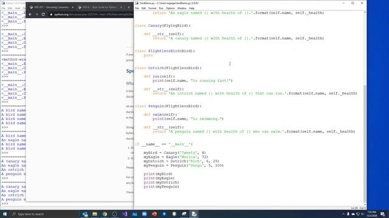Click the myOstrich = Ostrich line
The height and width of the screenshot is (218, 389).
tap(181, 161)
